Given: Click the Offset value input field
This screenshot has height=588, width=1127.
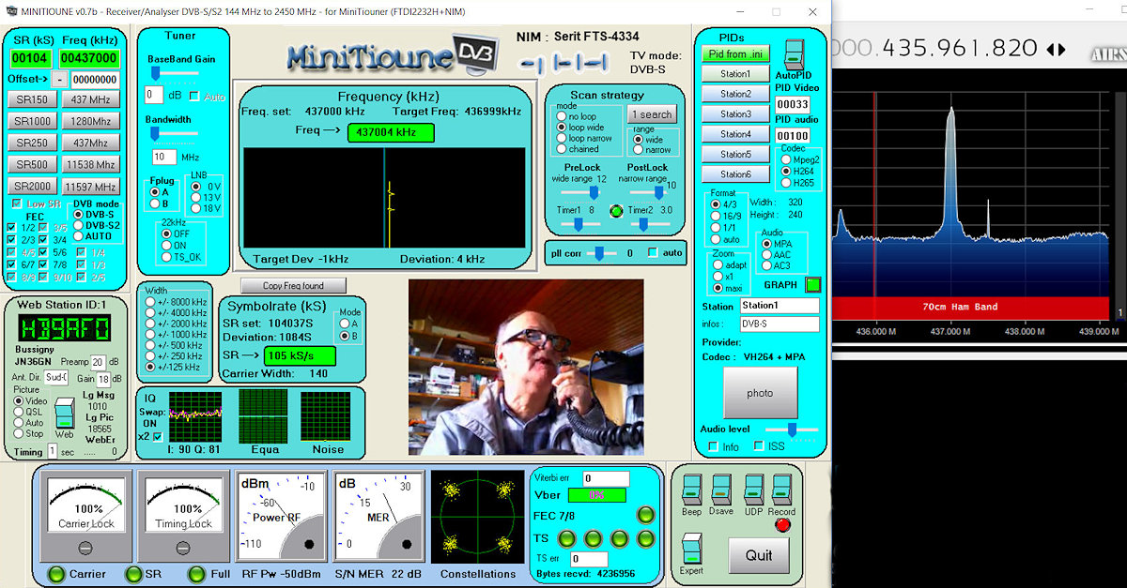Looking at the screenshot, I should point(95,80).
